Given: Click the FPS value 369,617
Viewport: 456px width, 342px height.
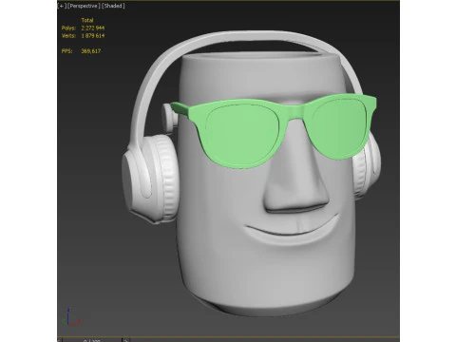Looking at the screenshot, I should tap(91, 51).
